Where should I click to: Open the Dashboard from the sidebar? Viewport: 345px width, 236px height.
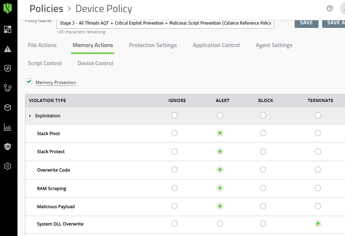(x=8, y=29)
